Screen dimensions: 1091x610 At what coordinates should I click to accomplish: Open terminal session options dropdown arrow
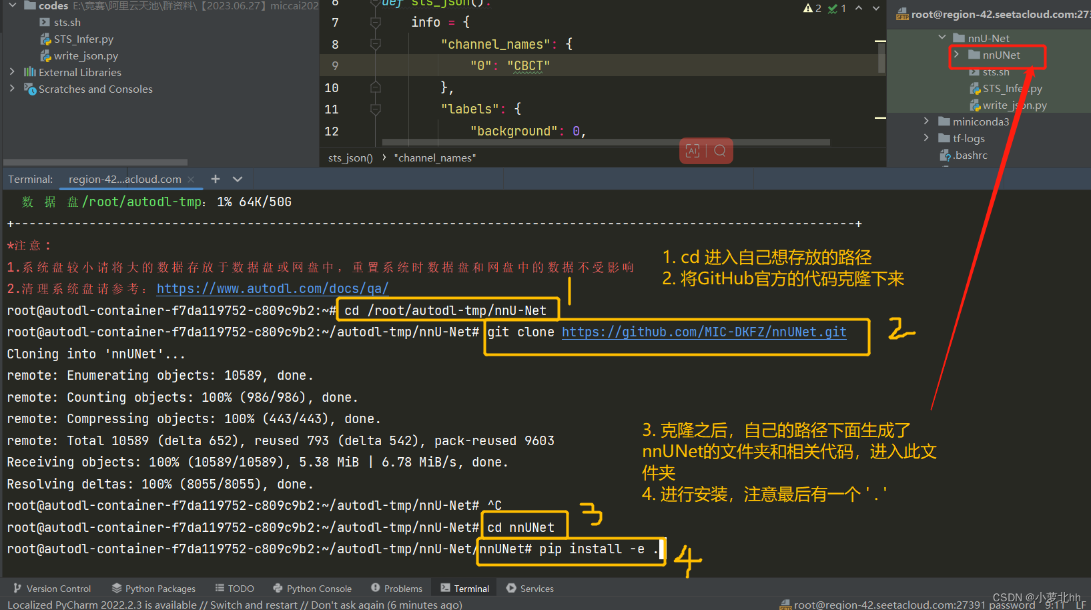click(x=238, y=179)
